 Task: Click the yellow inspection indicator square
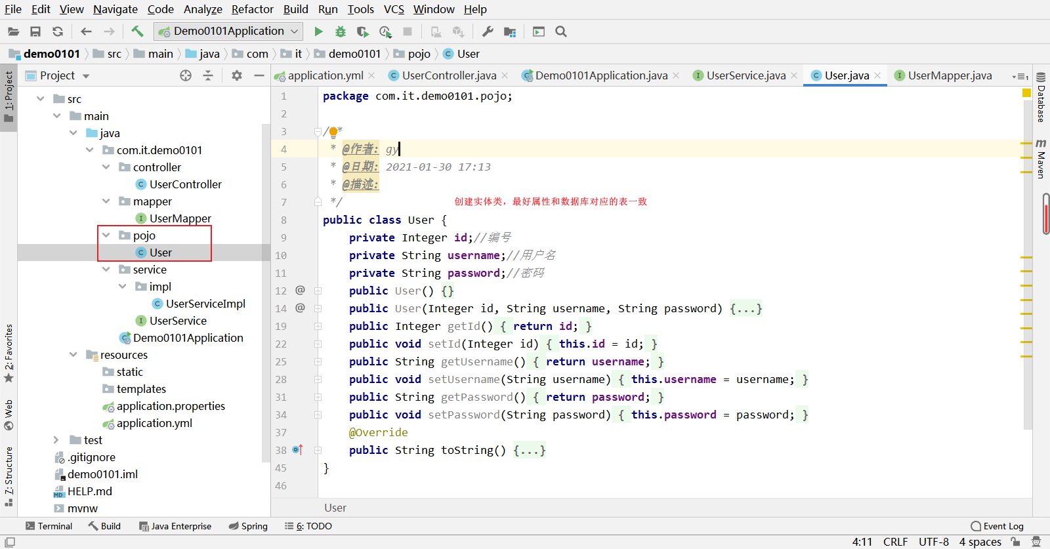1027,93
